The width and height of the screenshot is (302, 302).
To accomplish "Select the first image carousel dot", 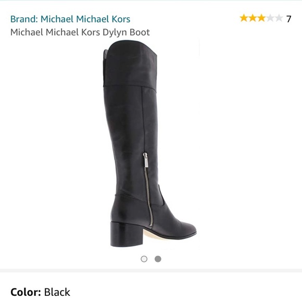I will point(144,259).
